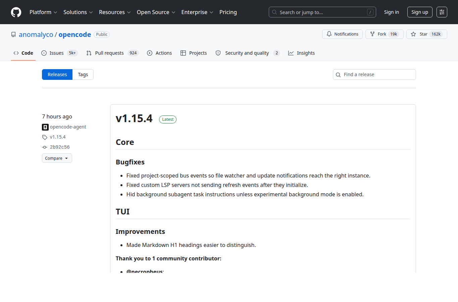Click the Core section heading

[125, 142]
